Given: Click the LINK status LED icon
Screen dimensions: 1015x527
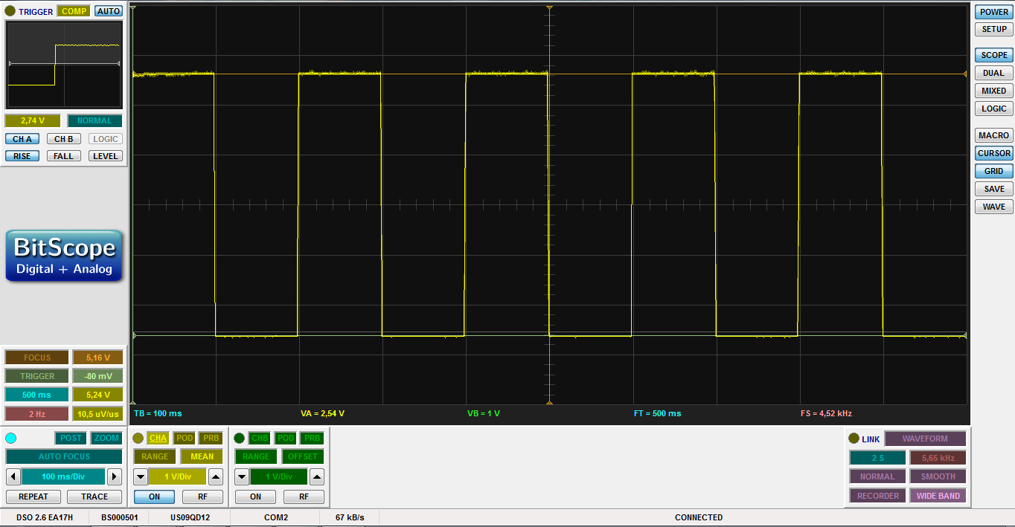Looking at the screenshot, I should tap(853, 439).
